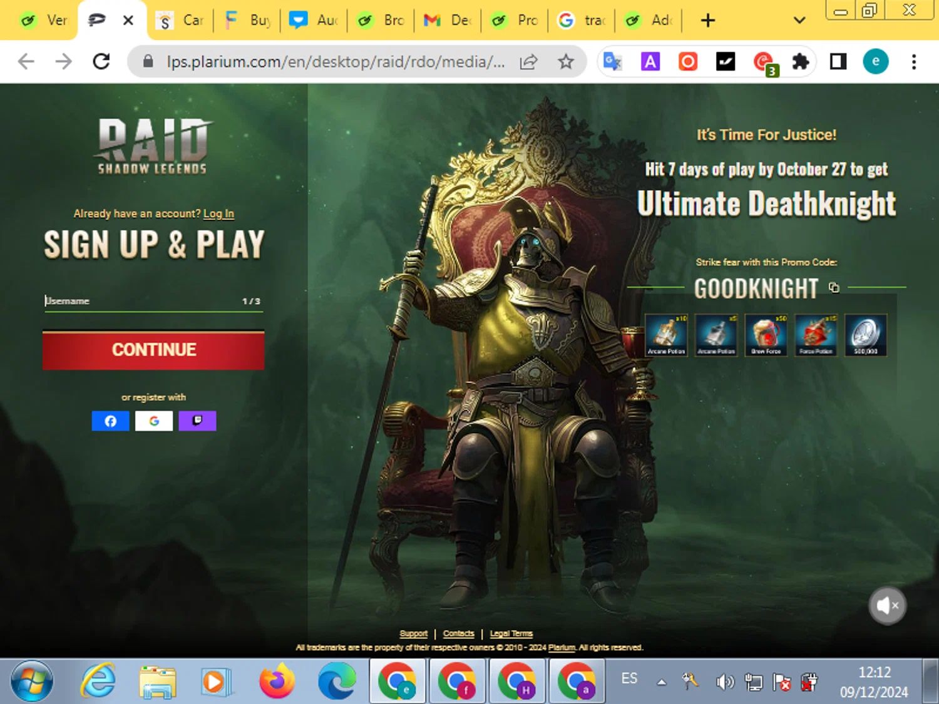
Task: Switch to the 'Adc' tab
Action: [x=649, y=21]
